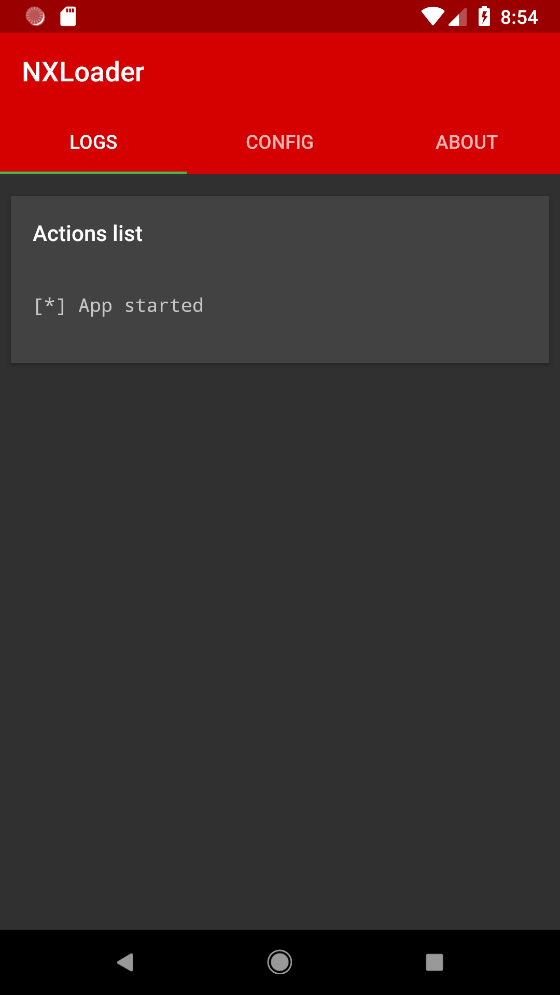Open recent apps with square button
This screenshot has width=560, height=995.
(x=435, y=962)
